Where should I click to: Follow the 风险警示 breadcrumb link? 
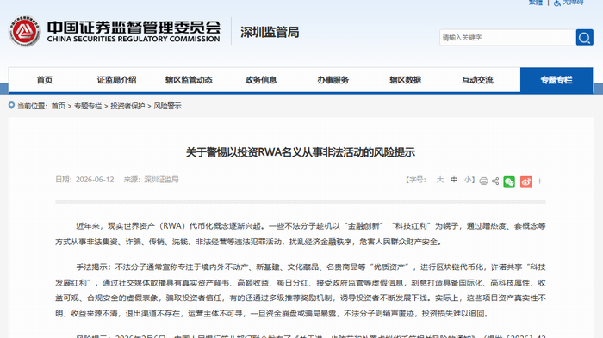click(167, 106)
